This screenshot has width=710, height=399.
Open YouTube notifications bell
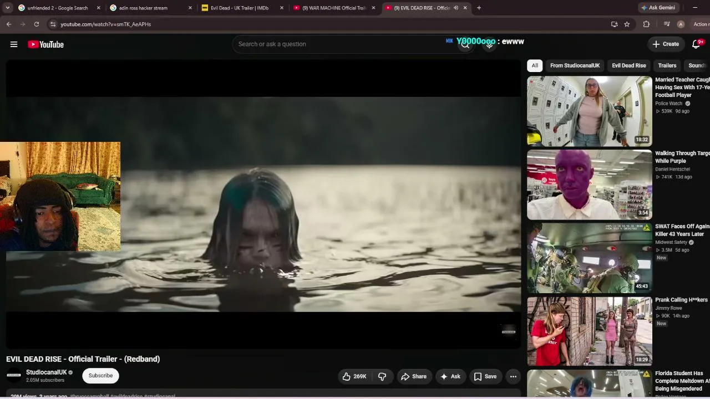(x=696, y=44)
